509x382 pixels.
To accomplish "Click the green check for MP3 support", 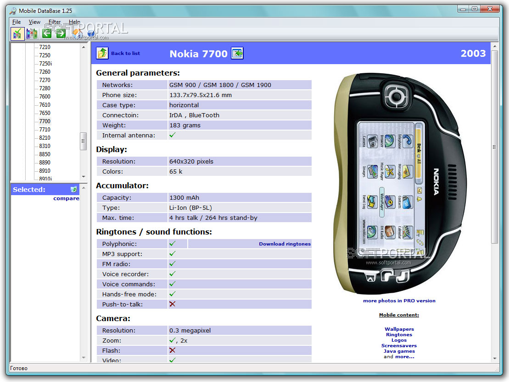I will 173,253.
